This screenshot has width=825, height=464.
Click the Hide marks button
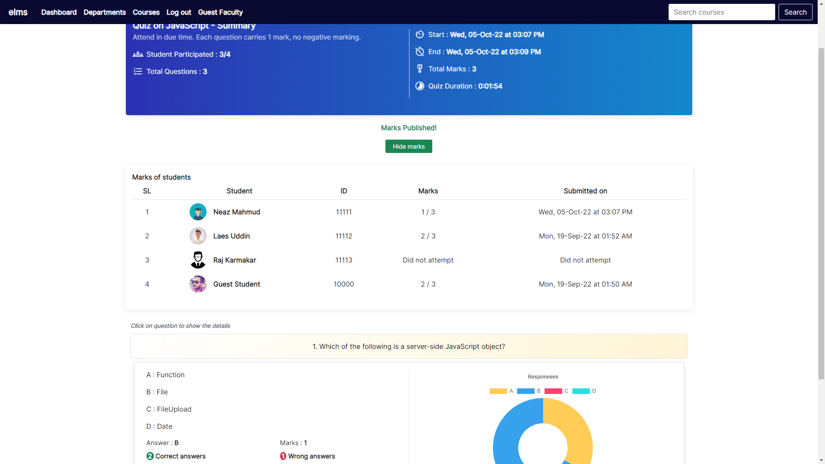[409, 147]
